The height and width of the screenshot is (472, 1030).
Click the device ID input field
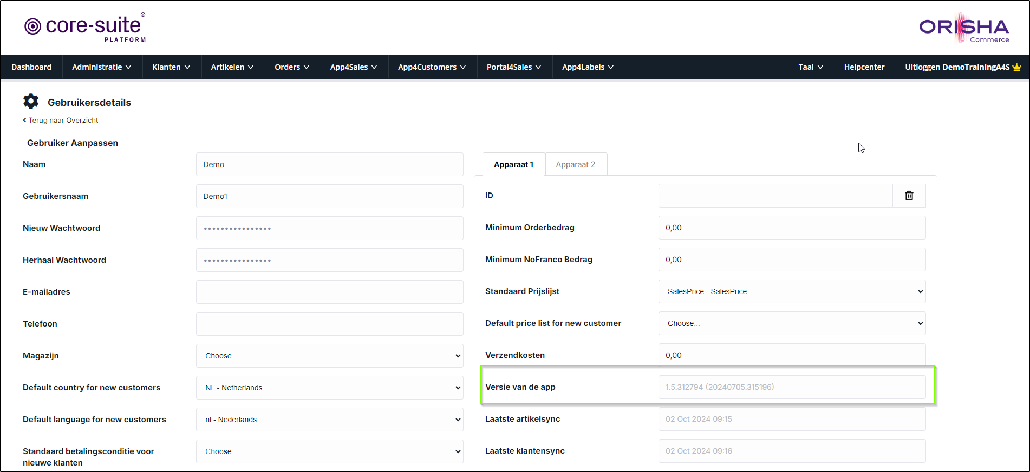click(x=775, y=196)
